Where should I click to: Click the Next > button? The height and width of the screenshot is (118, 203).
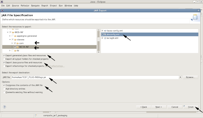coord(159,107)
